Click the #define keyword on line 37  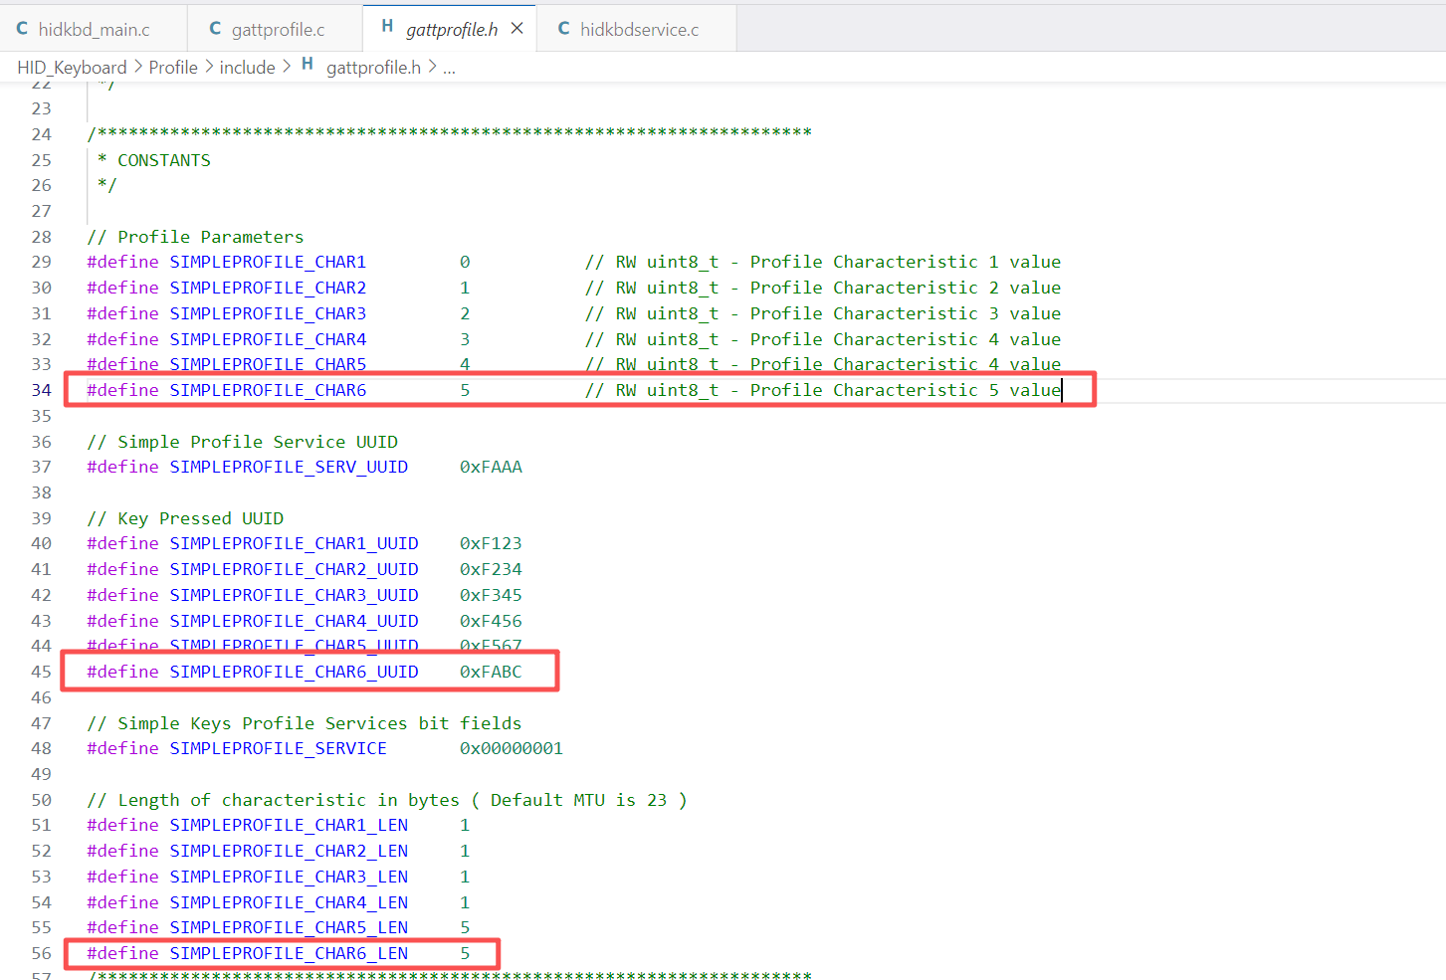click(122, 467)
